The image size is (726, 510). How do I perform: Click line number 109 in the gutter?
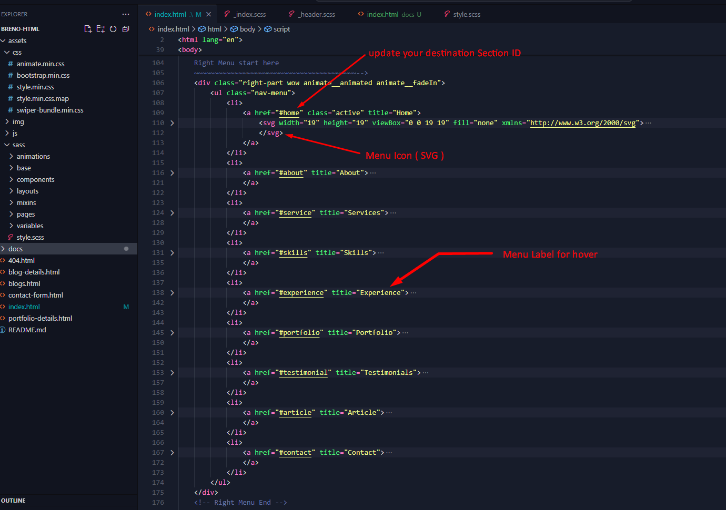[x=158, y=113]
